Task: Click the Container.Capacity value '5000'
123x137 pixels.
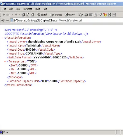Action: (x=53, y=81)
